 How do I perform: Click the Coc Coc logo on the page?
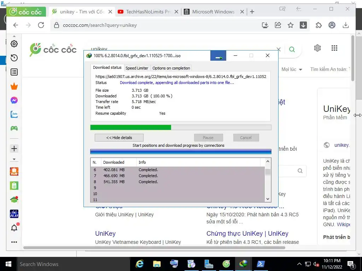[x=53, y=49]
